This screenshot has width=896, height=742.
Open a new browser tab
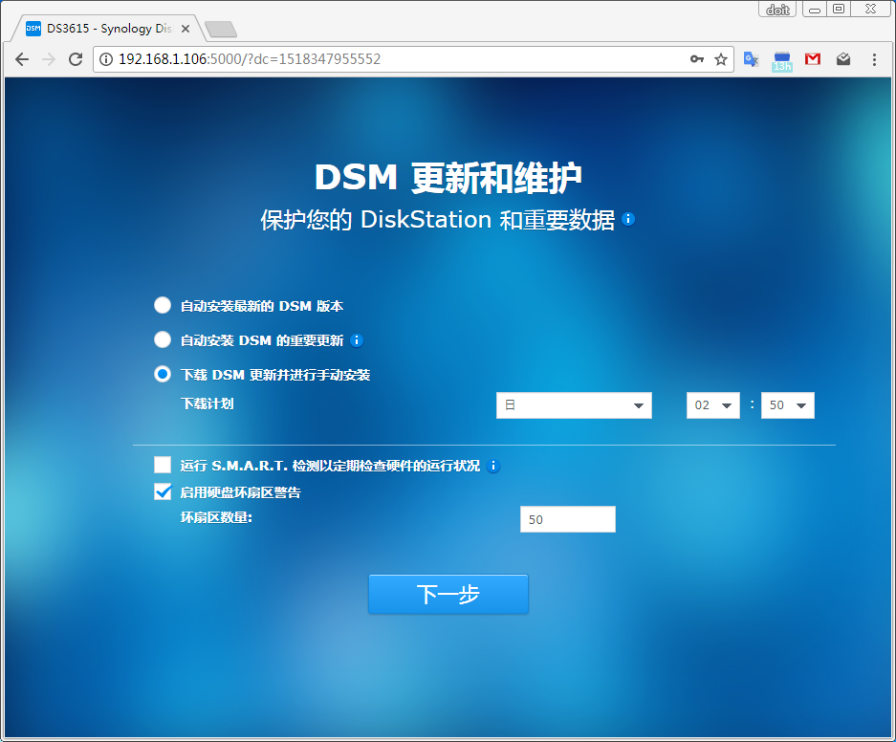point(221,29)
